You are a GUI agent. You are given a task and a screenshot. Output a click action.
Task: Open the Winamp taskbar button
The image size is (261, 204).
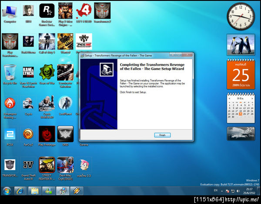click(x=77, y=191)
